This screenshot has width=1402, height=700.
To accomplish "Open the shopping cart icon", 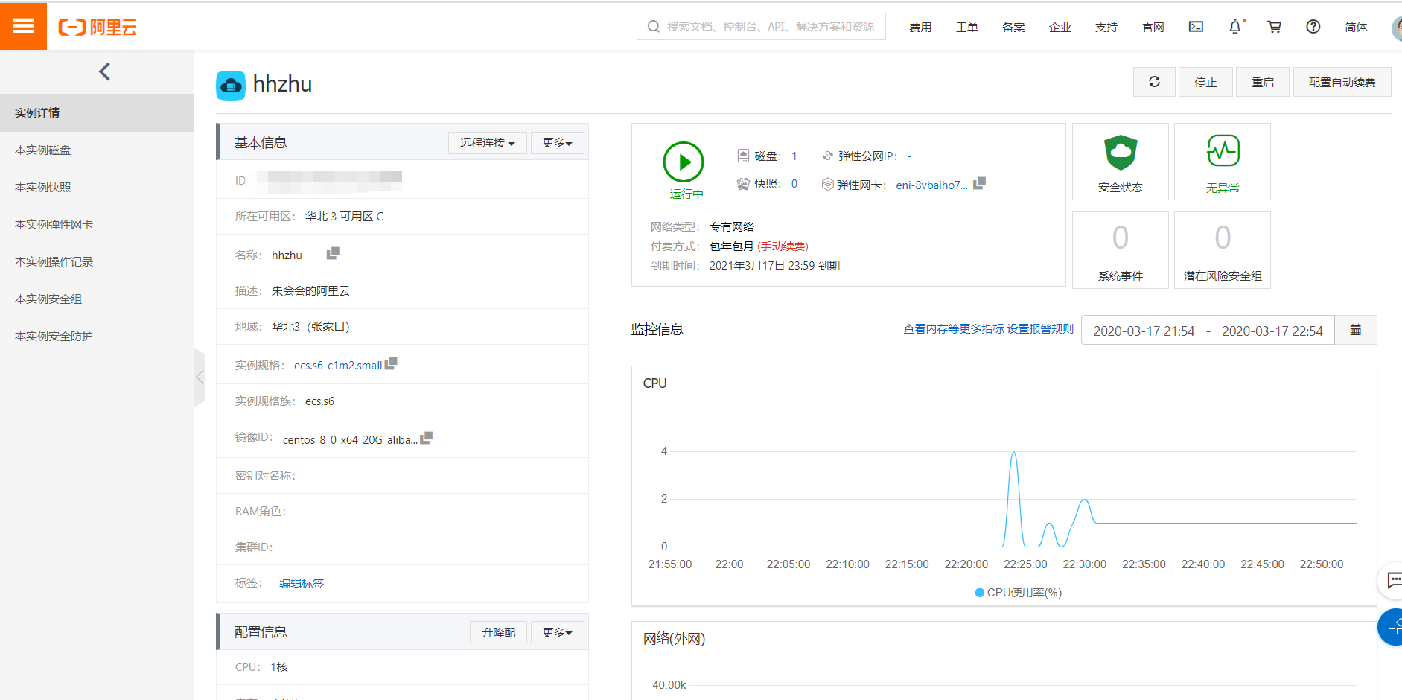I will (x=1275, y=27).
